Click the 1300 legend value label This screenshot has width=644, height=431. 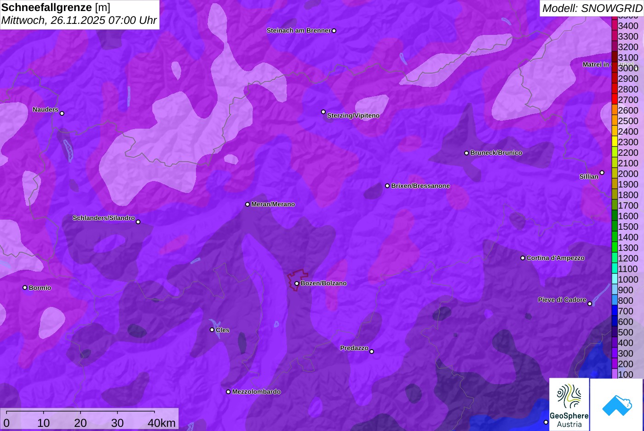point(628,248)
